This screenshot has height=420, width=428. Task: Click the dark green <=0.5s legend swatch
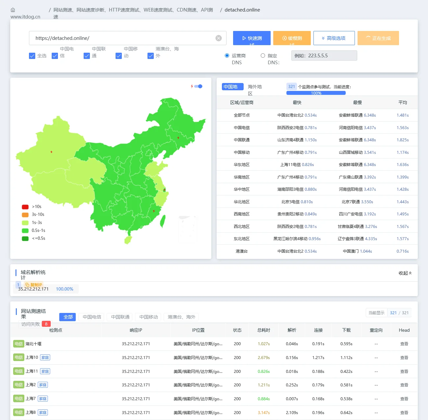[x=25, y=238]
